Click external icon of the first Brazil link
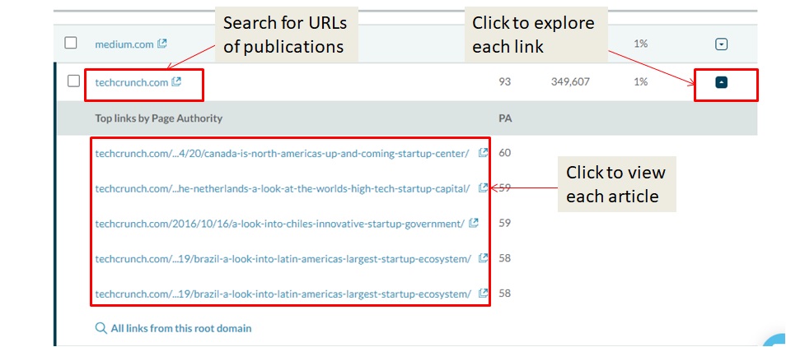Screen dimensions: 786x347 click(484, 258)
